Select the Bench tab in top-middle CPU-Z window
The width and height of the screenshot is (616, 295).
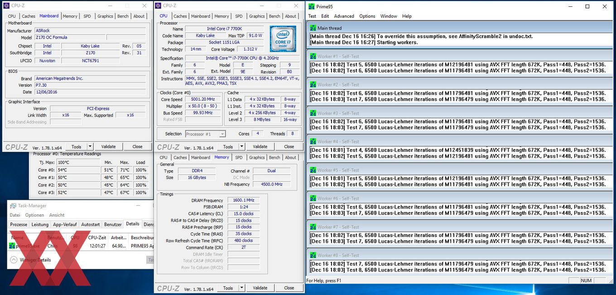click(274, 16)
